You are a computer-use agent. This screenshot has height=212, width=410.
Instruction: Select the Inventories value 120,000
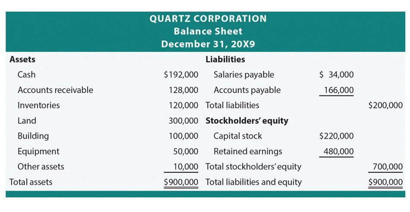(x=183, y=105)
